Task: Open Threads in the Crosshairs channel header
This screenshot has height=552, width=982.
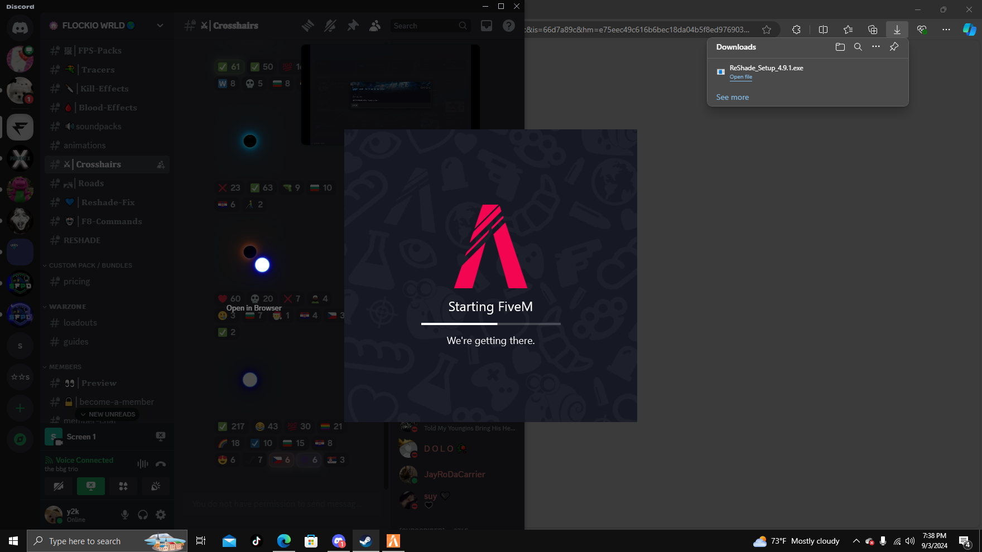Action: coord(307,26)
